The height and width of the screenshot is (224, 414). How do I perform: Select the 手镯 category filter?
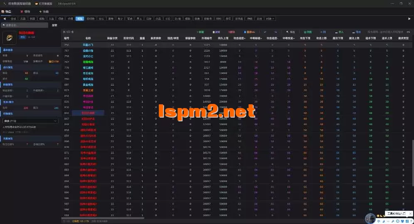pos(70,19)
